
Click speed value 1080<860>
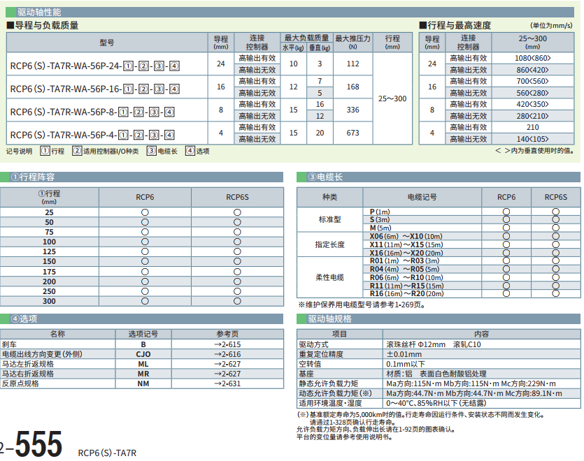(533, 58)
